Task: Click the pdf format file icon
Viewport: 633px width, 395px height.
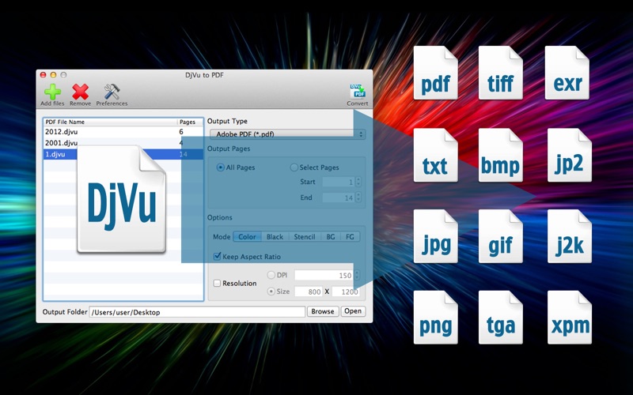Action: point(436,73)
